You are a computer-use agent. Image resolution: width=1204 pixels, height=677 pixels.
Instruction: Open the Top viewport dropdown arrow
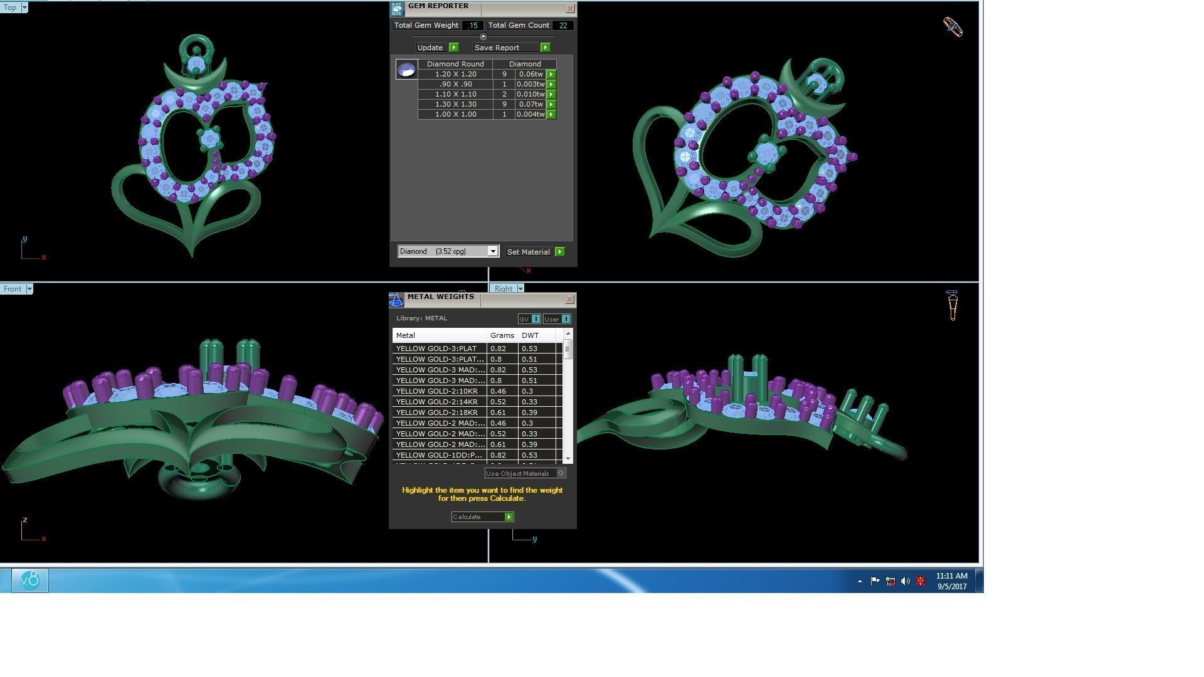[x=24, y=8]
